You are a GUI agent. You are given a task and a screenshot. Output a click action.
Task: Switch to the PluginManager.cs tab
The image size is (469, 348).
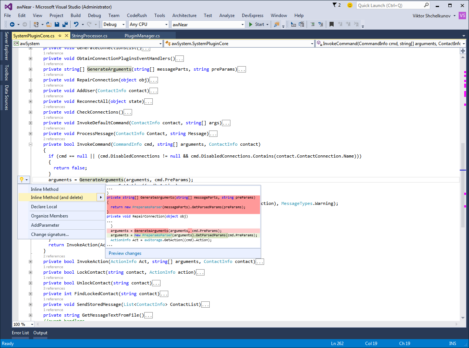point(142,36)
